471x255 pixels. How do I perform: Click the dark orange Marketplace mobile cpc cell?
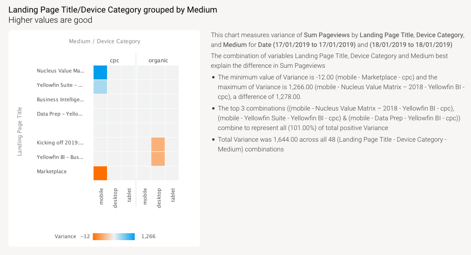[x=100, y=173]
